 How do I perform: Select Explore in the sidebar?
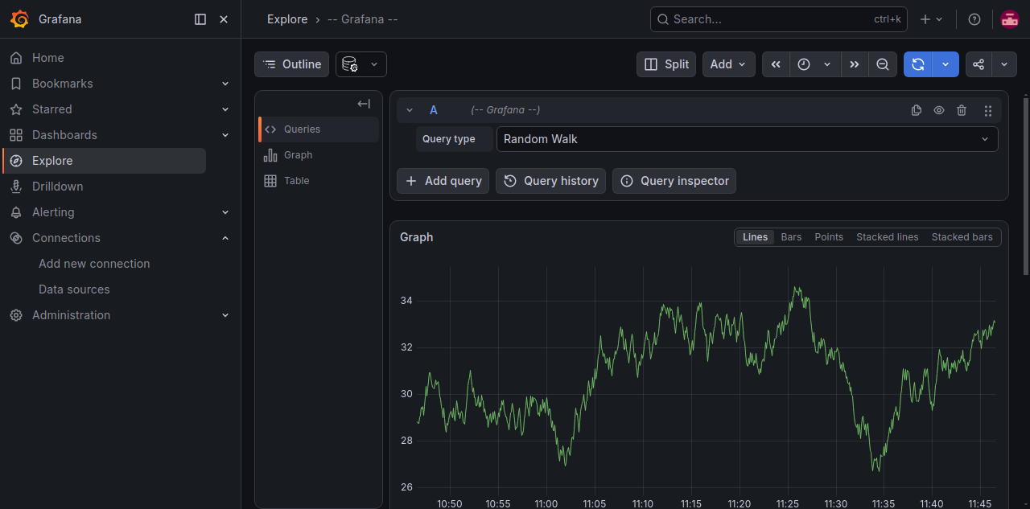coord(105,161)
